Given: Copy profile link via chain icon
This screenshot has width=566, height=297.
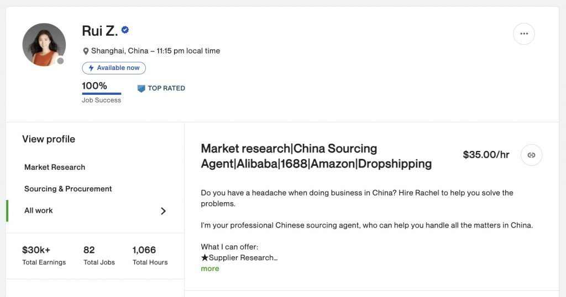Looking at the screenshot, I should coord(531,155).
